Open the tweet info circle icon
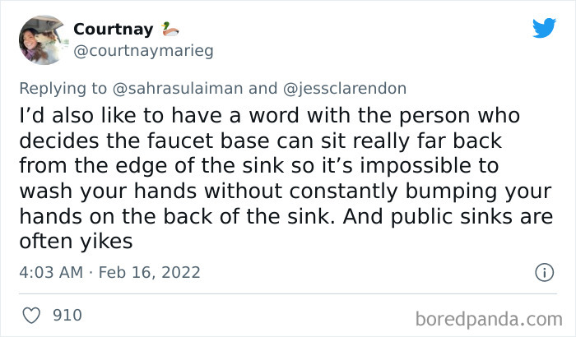 coord(543,271)
